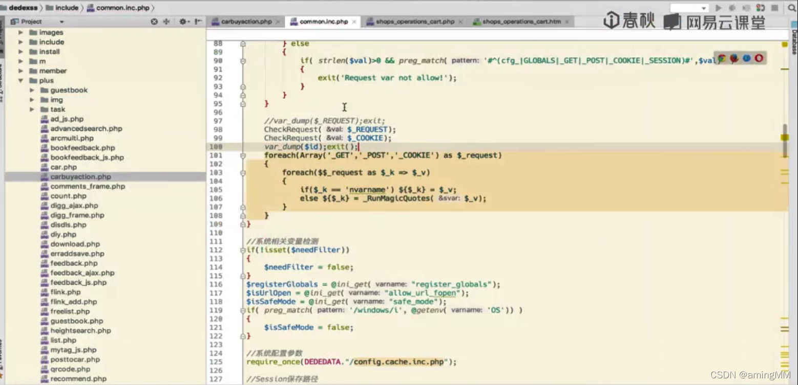798x385 pixels.
Task: Preview file in Chrome browser icon
Action: click(x=723, y=58)
